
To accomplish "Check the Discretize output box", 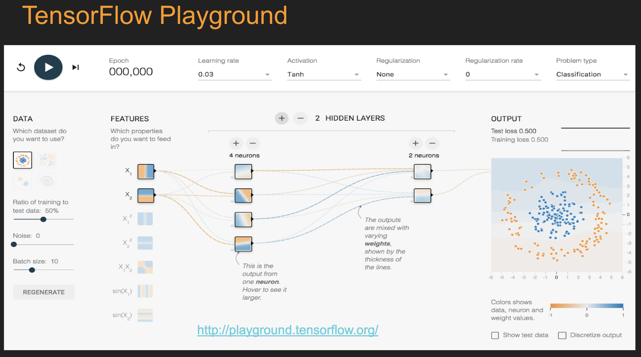I will [x=562, y=335].
